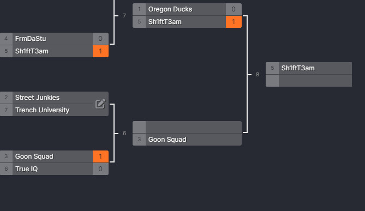Select the Trench University team row
This screenshot has width=365, height=211.
click(x=54, y=110)
